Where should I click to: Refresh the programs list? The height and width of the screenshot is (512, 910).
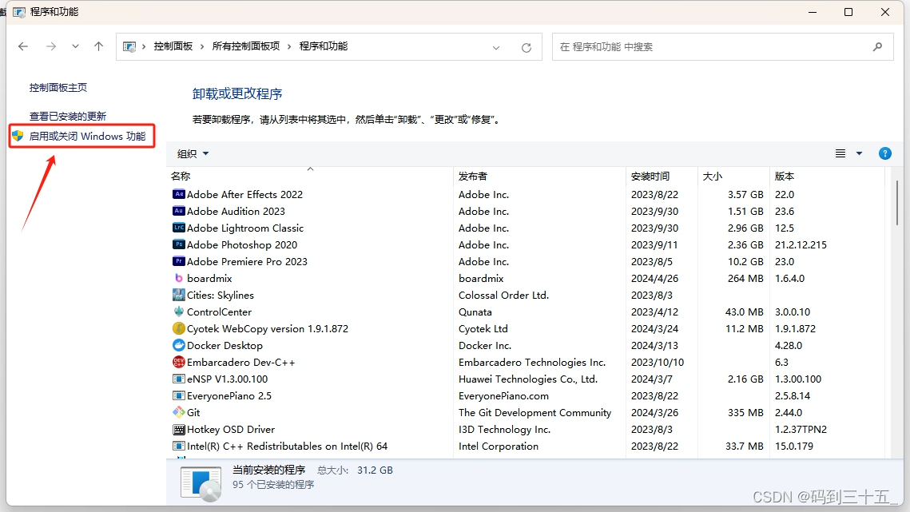[x=527, y=48]
